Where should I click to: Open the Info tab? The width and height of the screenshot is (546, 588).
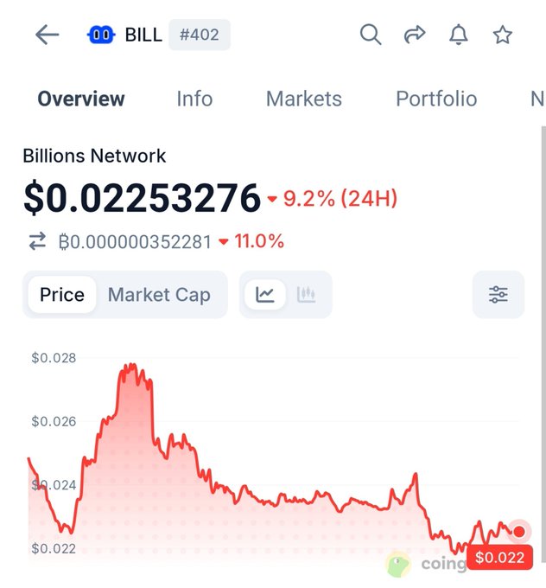(194, 99)
